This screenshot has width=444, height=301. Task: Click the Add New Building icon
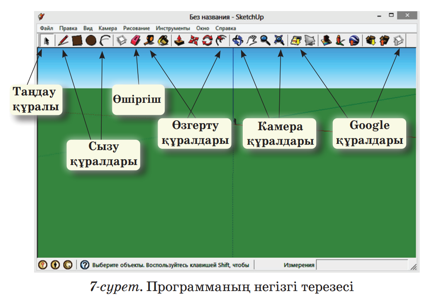(326, 41)
